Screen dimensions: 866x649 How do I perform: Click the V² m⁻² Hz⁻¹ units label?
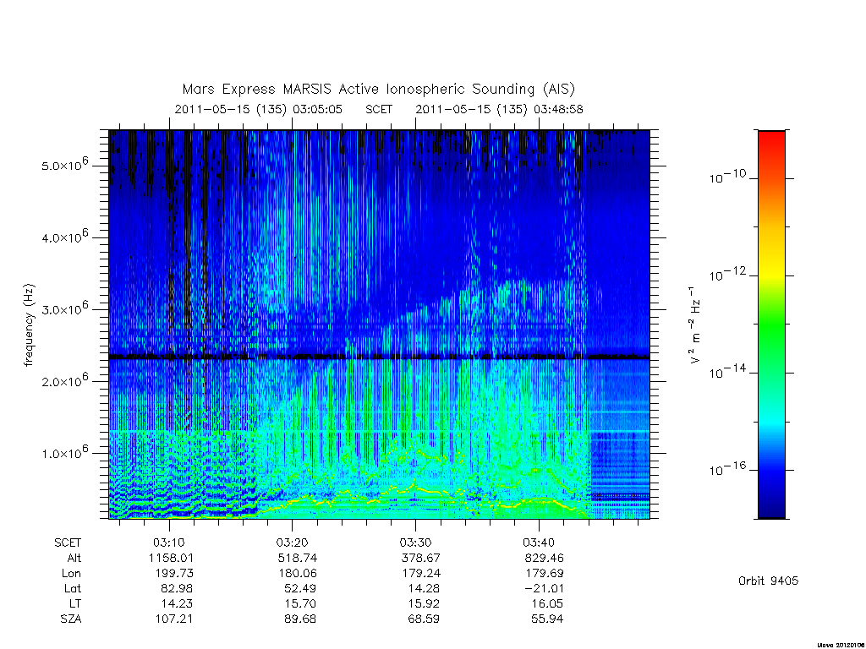[x=695, y=325]
